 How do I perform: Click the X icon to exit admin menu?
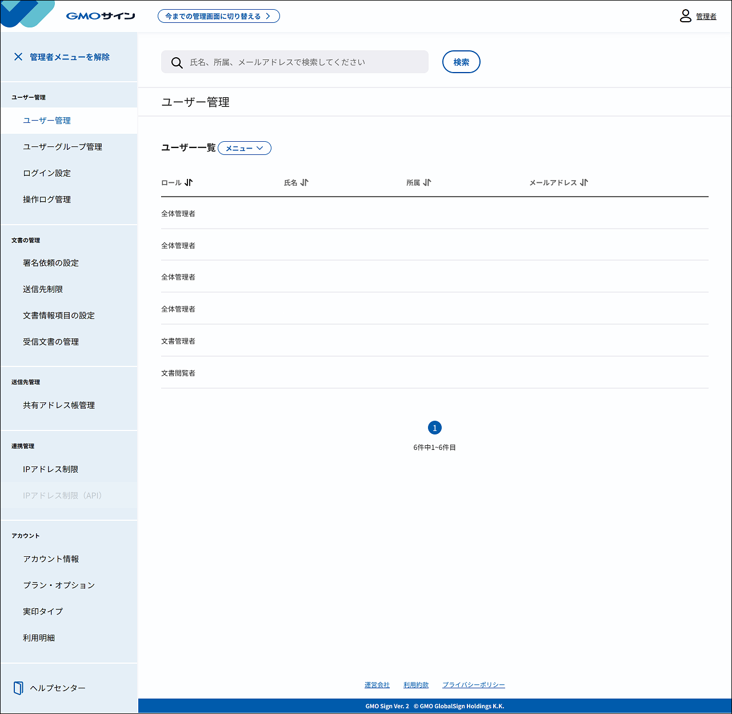tap(18, 57)
